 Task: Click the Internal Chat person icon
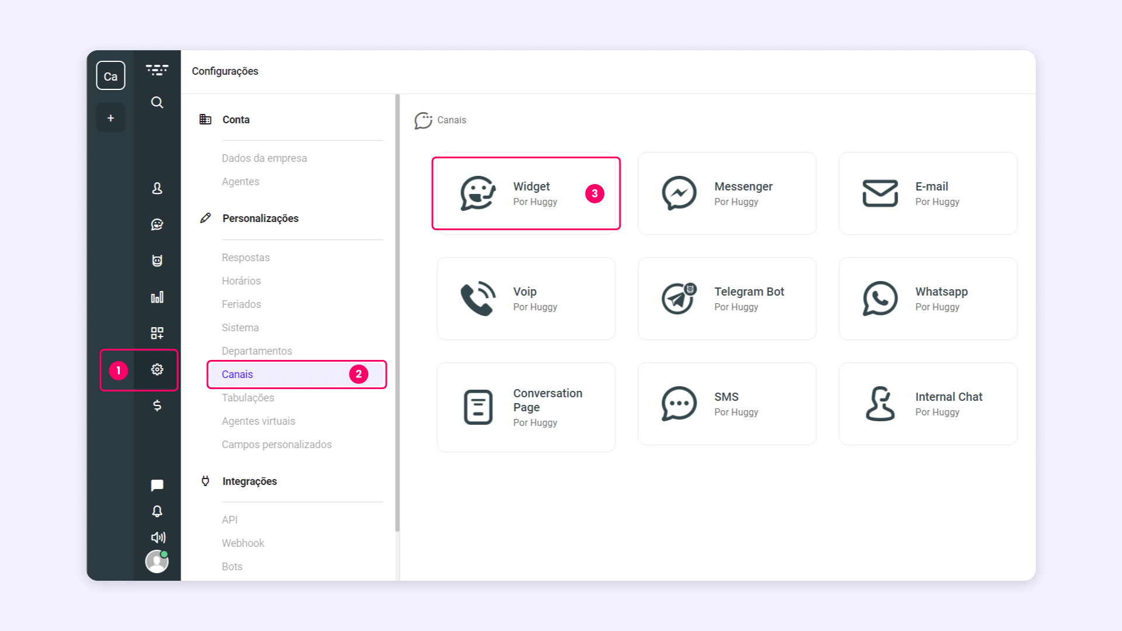click(x=880, y=404)
